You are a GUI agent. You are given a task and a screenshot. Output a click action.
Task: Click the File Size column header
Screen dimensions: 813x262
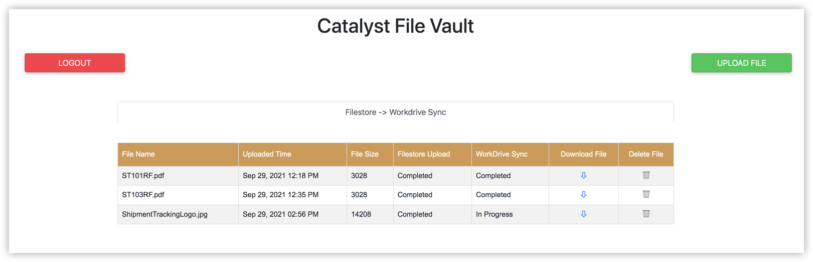365,154
